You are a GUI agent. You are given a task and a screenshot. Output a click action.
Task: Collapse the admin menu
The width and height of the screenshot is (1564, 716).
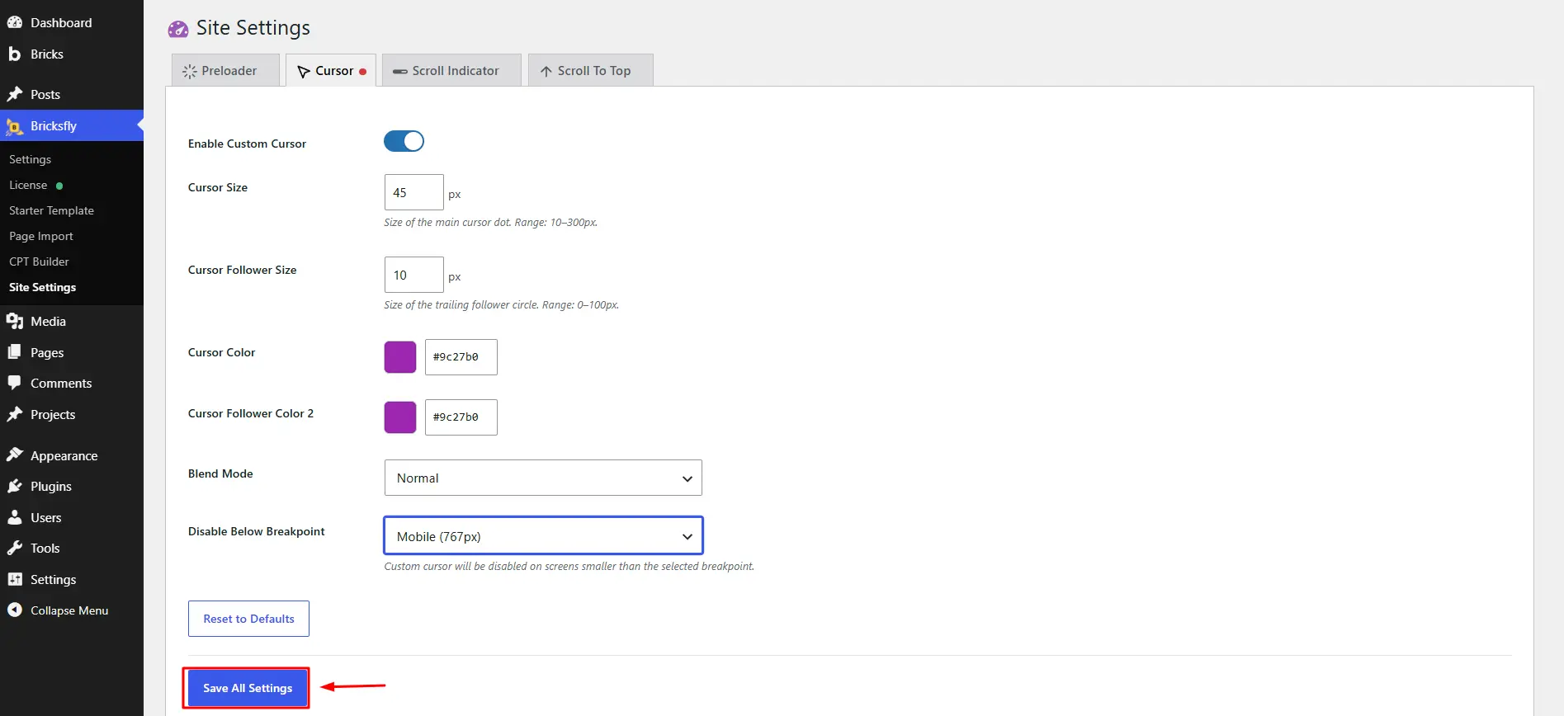pyautogui.click(x=58, y=610)
